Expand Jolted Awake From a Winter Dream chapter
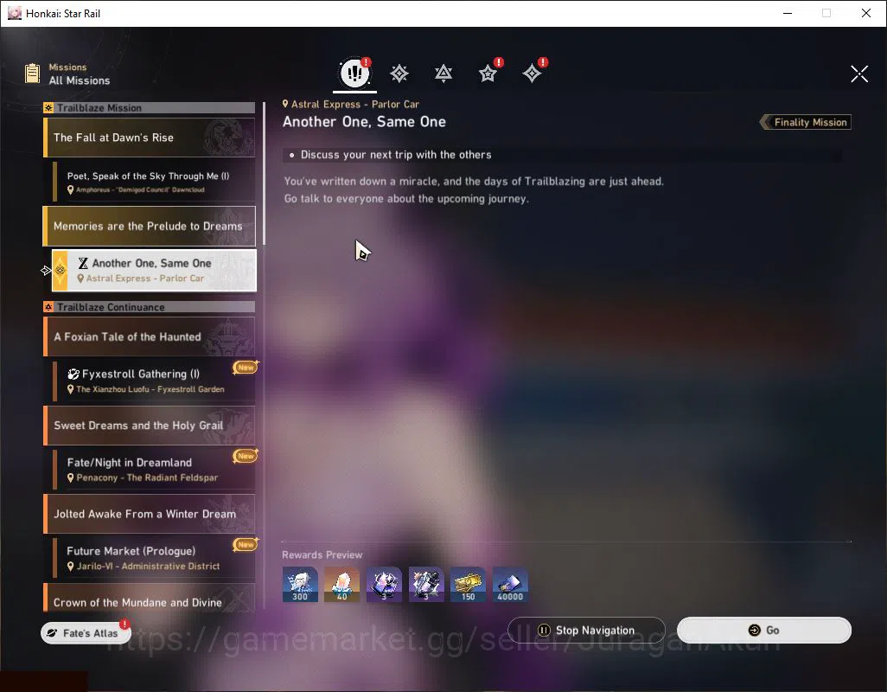Screen dimensions: 887x692 (150, 514)
